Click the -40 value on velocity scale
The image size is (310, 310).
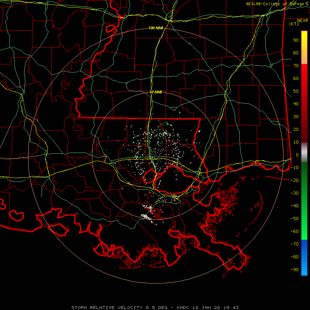[x=294, y=206]
